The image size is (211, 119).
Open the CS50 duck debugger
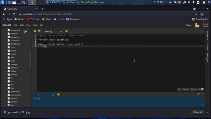tap(197, 25)
